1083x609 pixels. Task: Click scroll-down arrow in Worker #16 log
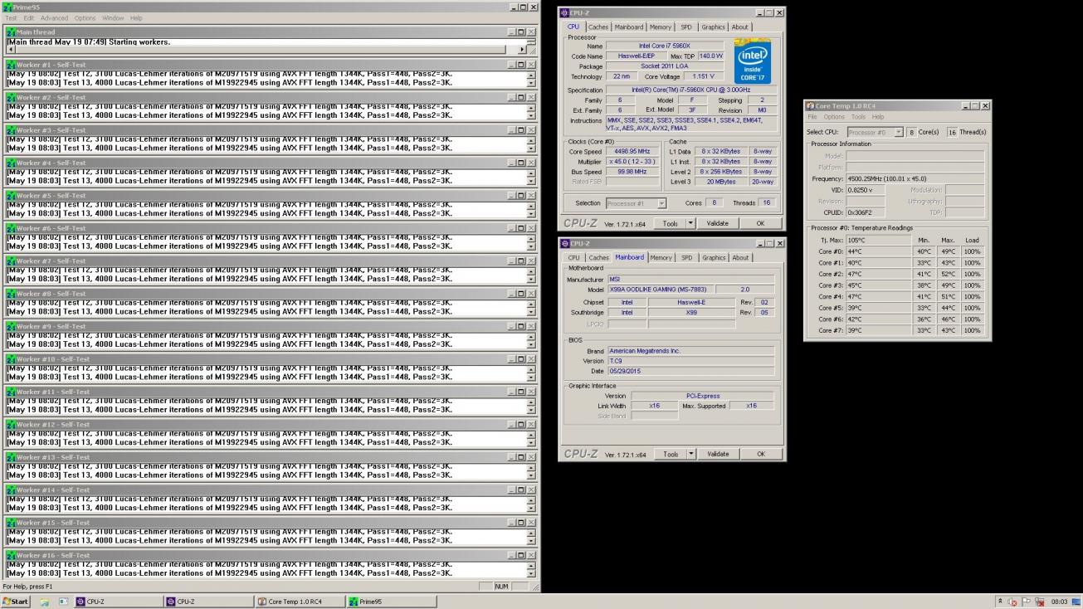tap(531, 574)
